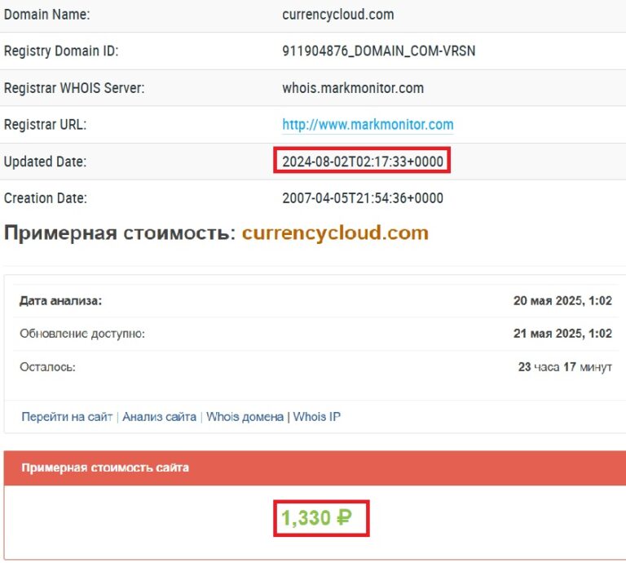Image resolution: width=626 pixels, height=563 pixels.
Task: Click the highlighted Updated Date timestamp
Action: 363,162
